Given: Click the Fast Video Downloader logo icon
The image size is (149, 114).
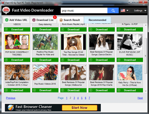Looking at the screenshot, I should (x=6, y=10).
